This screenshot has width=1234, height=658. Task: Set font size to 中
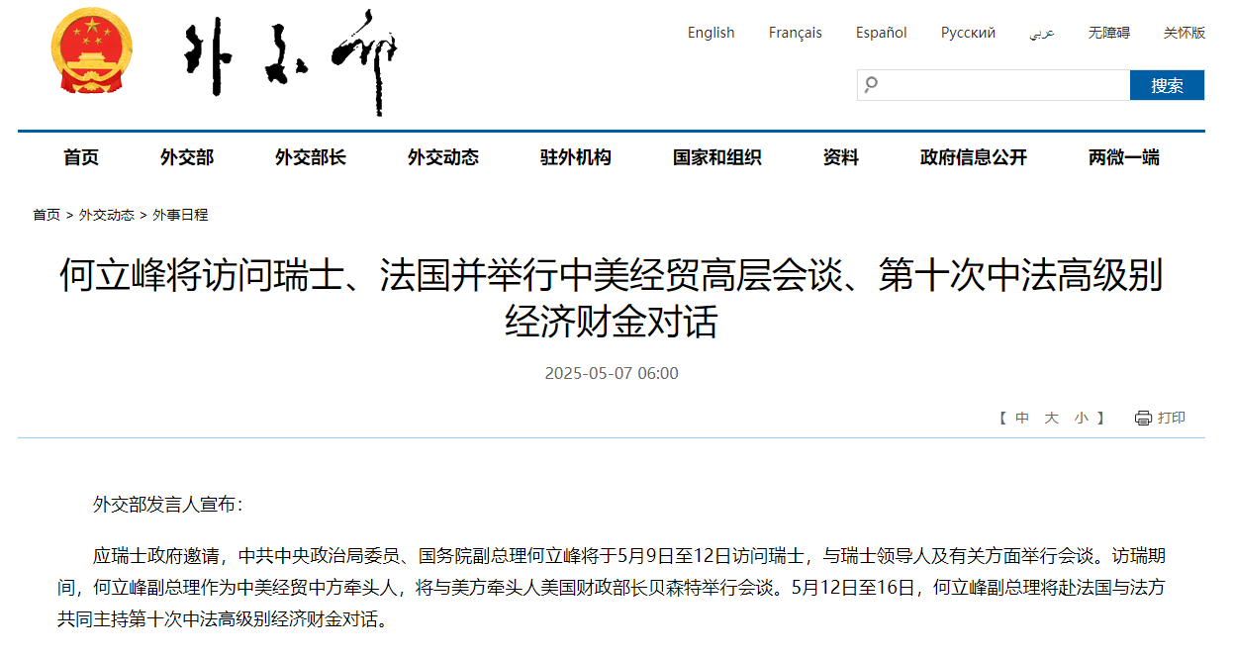point(1022,418)
